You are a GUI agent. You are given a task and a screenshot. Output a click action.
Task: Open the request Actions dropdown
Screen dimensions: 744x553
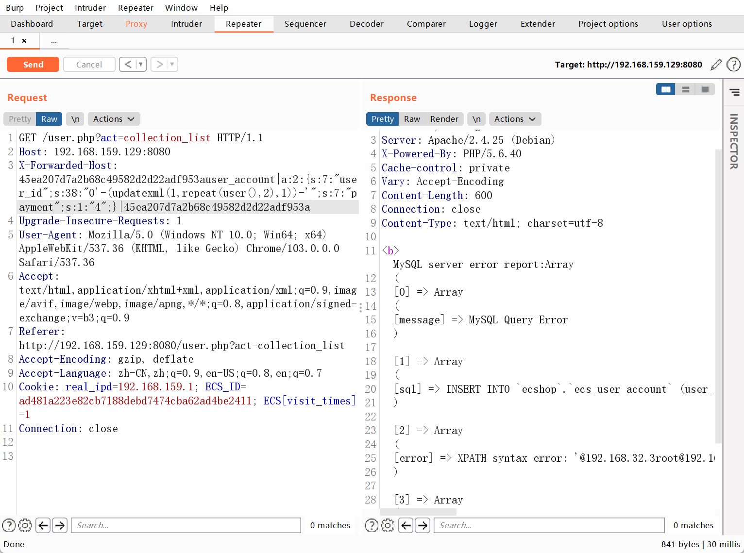click(x=114, y=119)
